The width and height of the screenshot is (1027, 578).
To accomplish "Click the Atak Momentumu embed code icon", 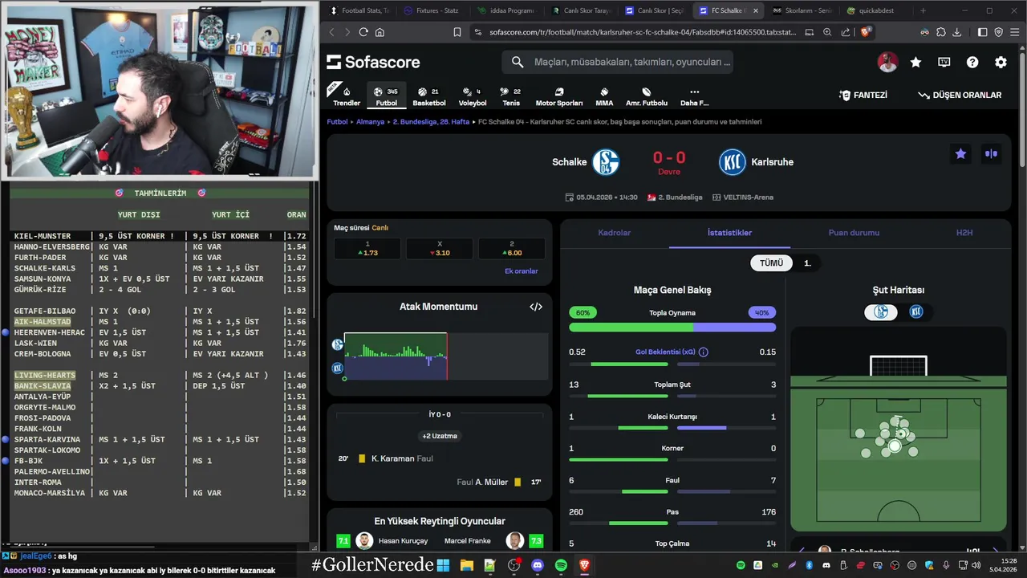I will pyautogui.click(x=536, y=307).
